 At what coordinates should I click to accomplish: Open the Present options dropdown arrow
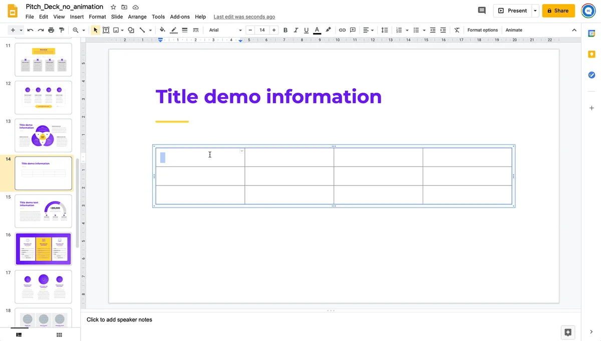535,11
